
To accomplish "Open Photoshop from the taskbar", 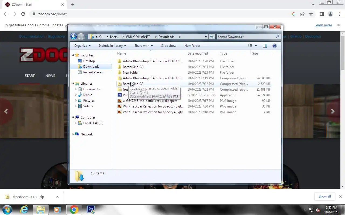I will click(91, 210).
